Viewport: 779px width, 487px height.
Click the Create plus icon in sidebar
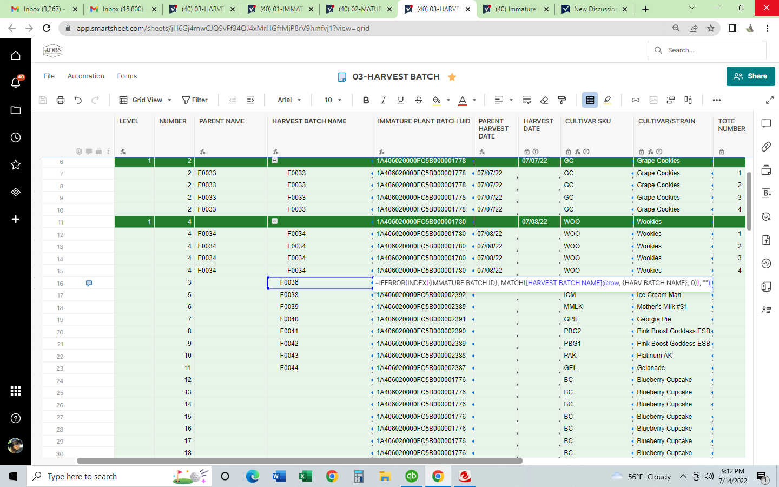coord(16,219)
